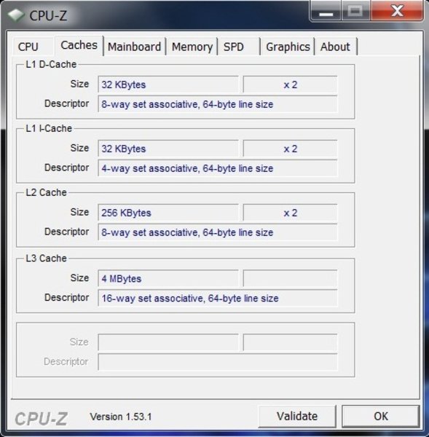This screenshot has width=429, height=437.
Task: Open the Mainboard tab
Action: (x=134, y=47)
